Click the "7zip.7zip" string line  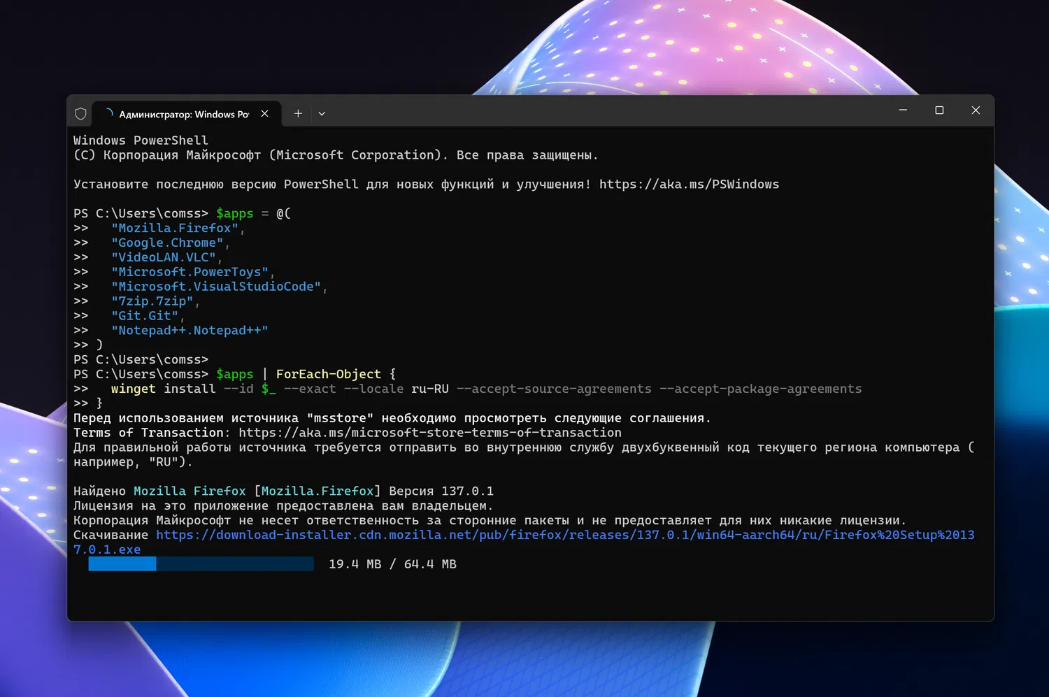pyautogui.click(x=152, y=301)
